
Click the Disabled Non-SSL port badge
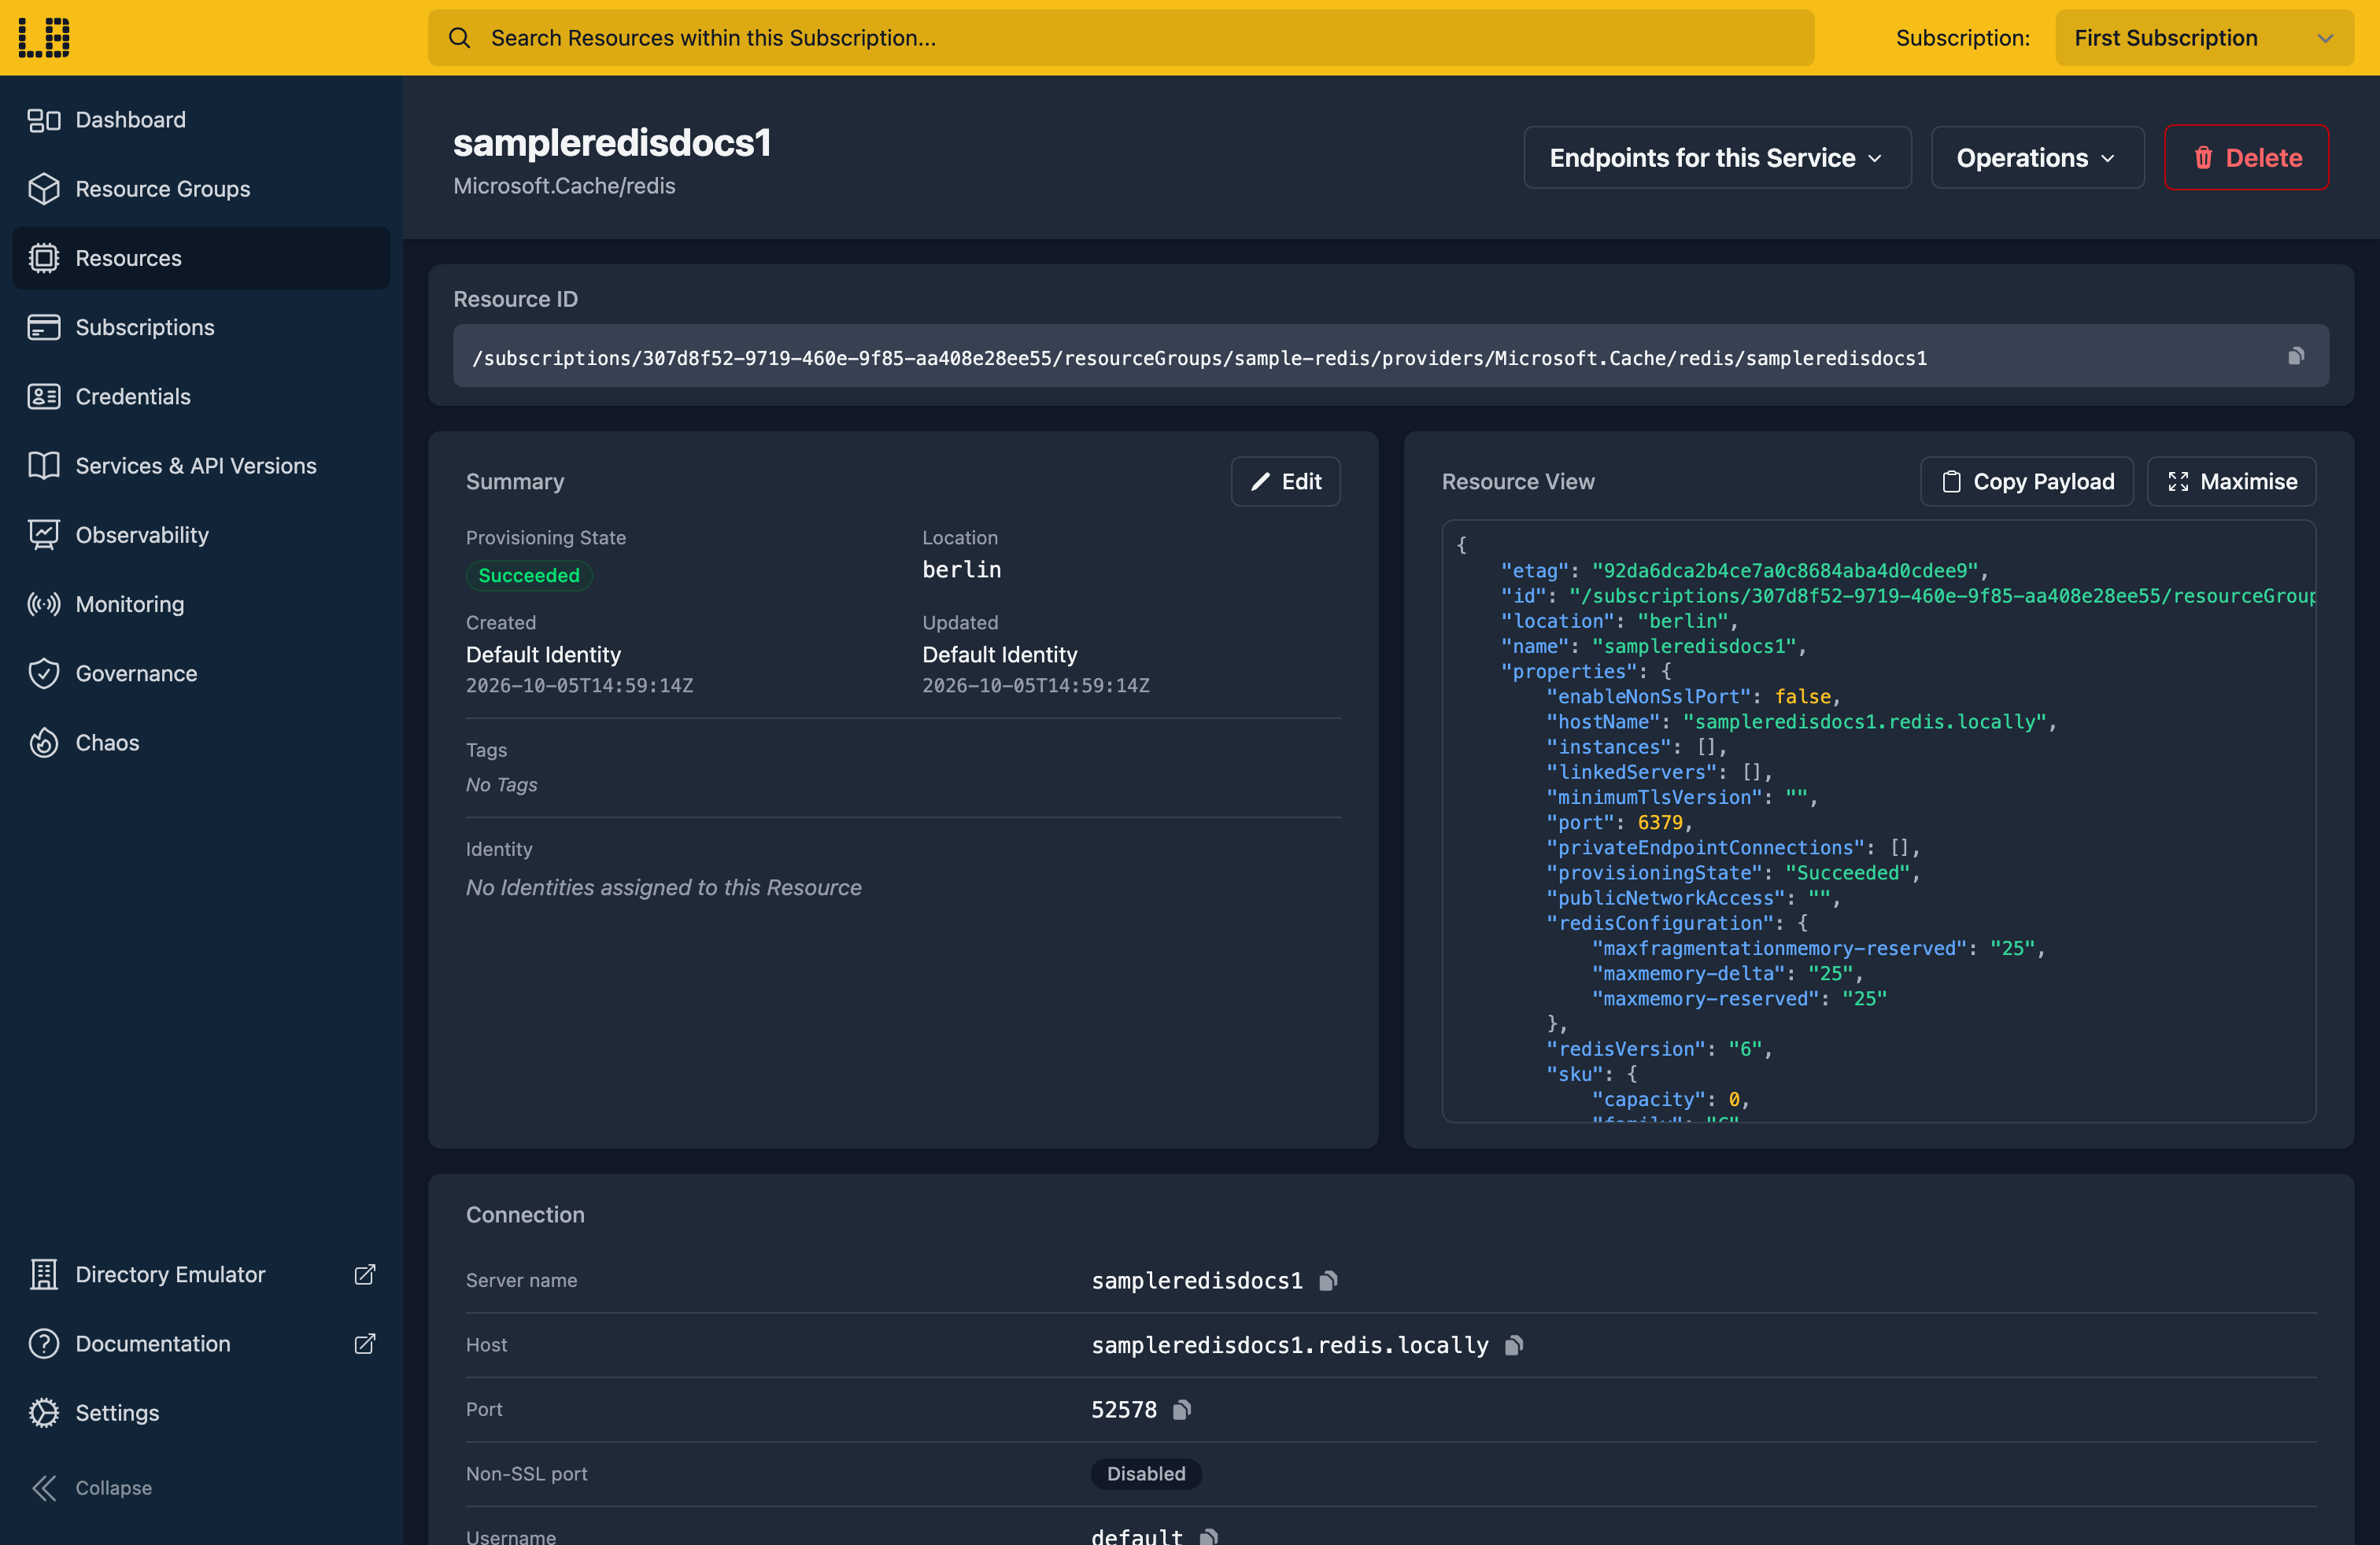coord(1146,1473)
